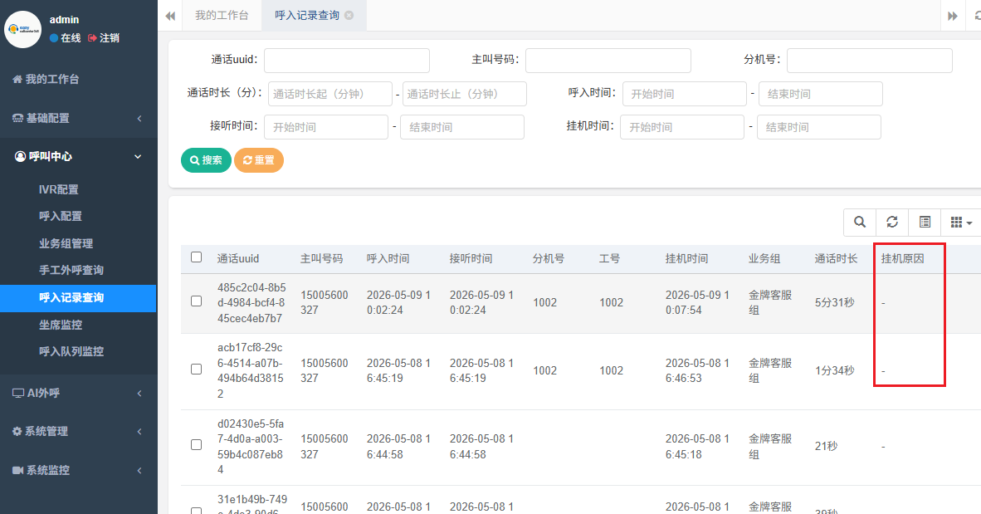Open 呼入时间 end time picker

pyautogui.click(x=821, y=94)
